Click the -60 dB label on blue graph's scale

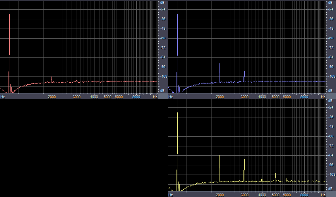click(331, 38)
